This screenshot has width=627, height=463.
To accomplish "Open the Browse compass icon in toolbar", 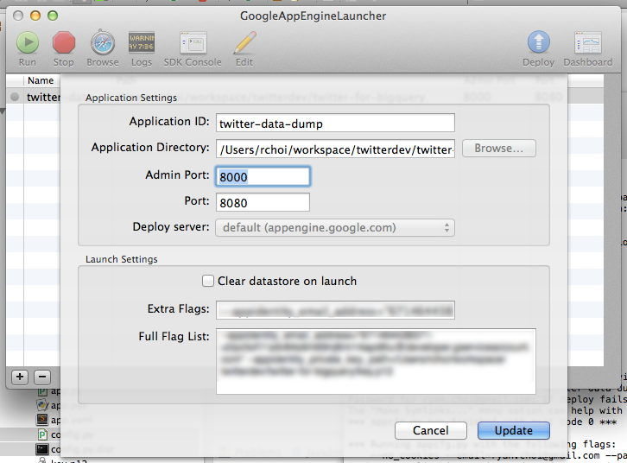I will pyautogui.click(x=103, y=42).
